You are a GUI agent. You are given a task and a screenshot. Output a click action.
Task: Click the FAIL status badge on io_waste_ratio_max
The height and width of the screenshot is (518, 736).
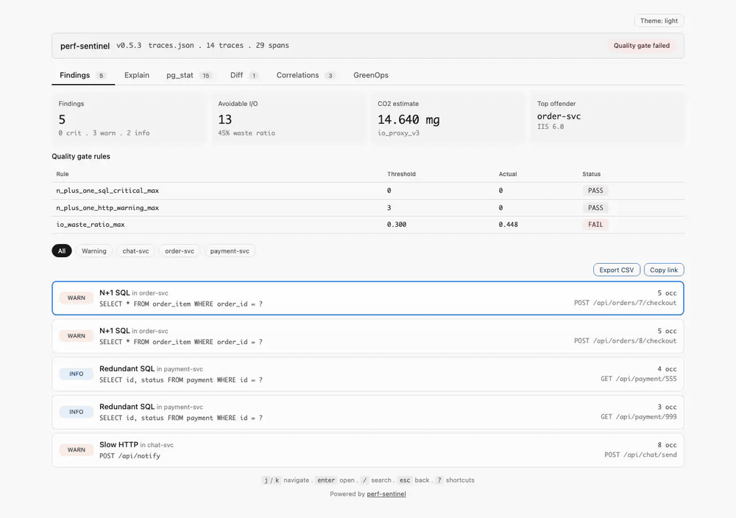coord(595,225)
